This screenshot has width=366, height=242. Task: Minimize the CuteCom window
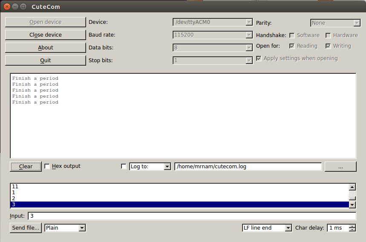tap(15, 6)
